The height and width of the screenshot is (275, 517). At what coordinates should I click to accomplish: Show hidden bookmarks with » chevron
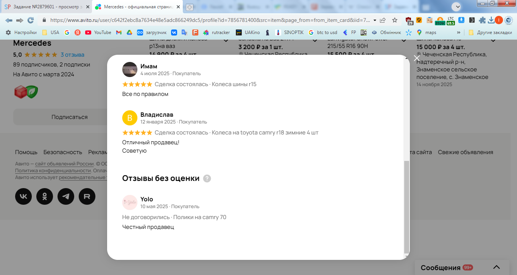pos(459,32)
